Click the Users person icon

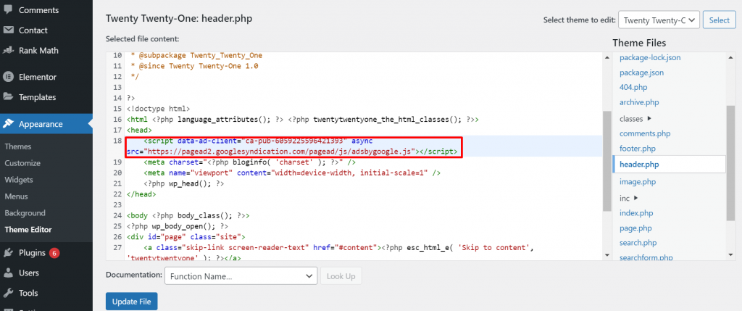click(9, 273)
